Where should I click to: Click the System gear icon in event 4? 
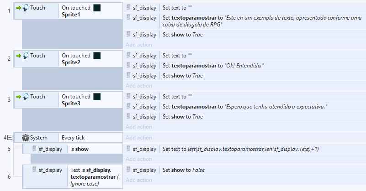26,138
